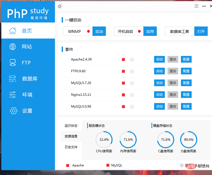Click FTP0.9.60 auto-start A icon

(132, 71)
